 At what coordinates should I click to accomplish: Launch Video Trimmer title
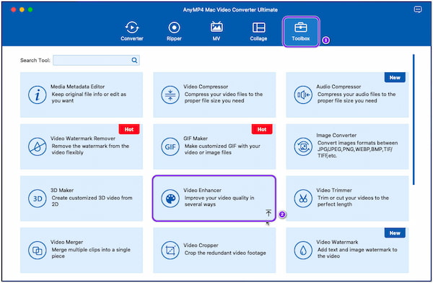coord(334,190)
